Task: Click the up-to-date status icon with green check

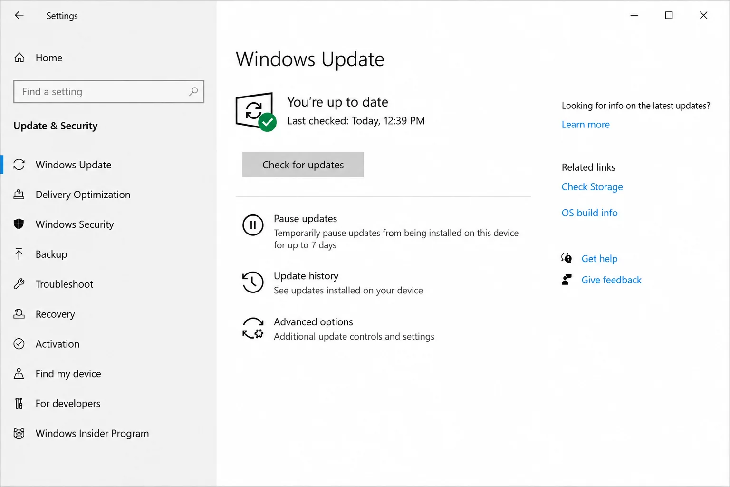Action: point(256,112)
